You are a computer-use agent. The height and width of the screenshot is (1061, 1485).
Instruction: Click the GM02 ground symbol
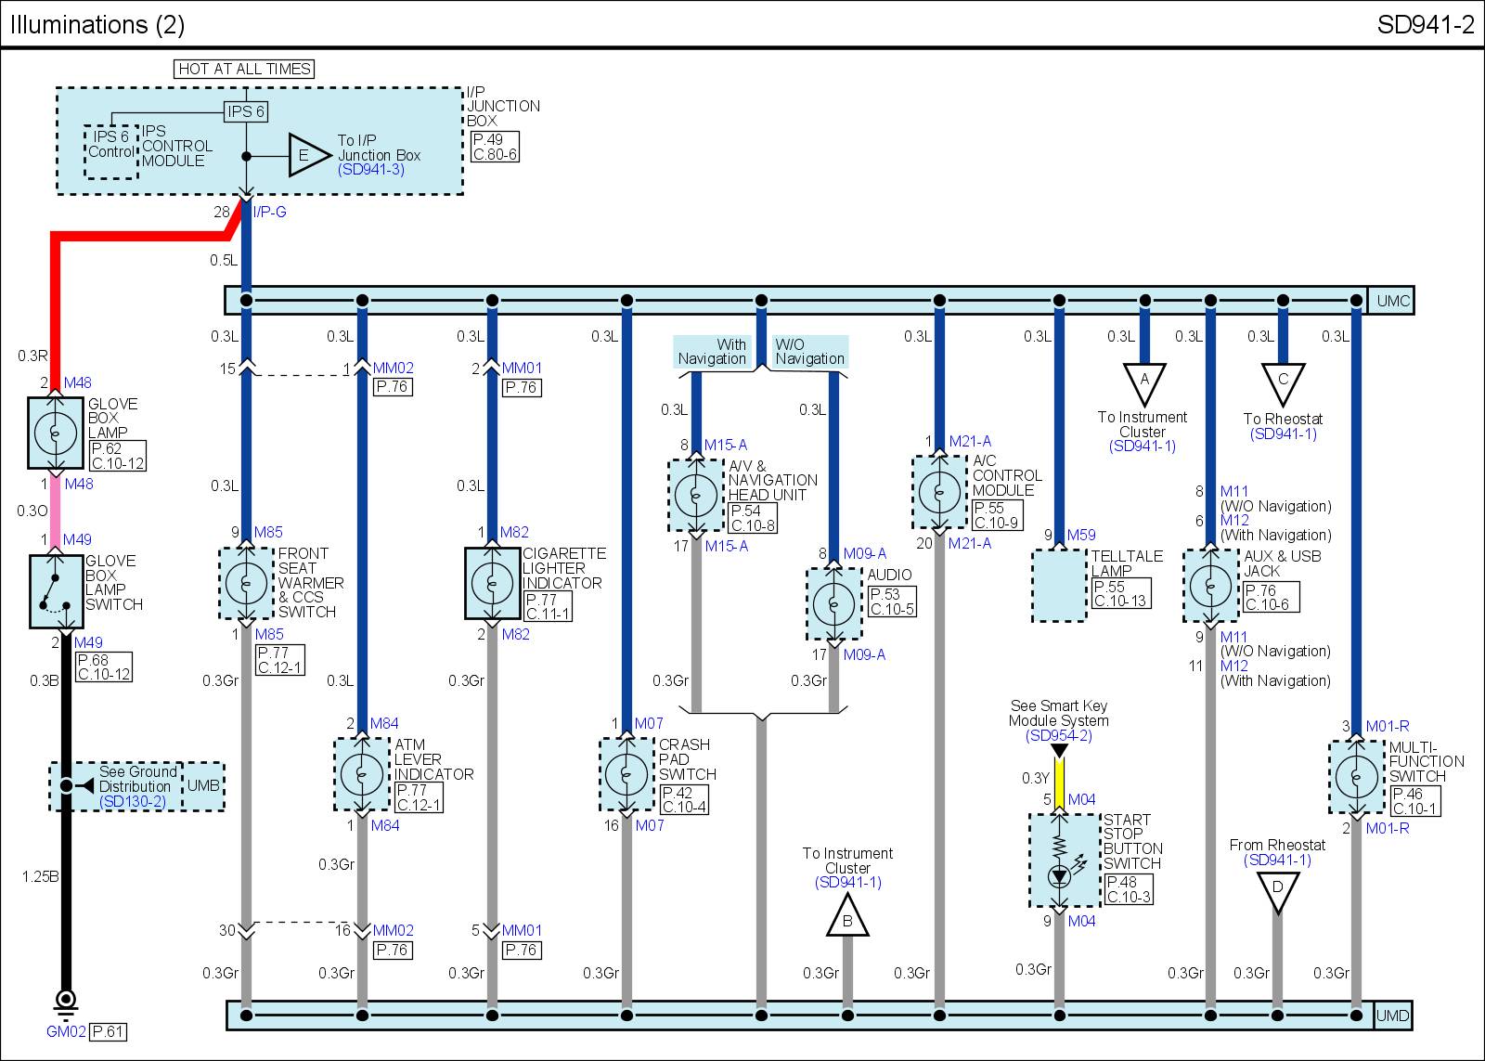(x=65, y=1003)
